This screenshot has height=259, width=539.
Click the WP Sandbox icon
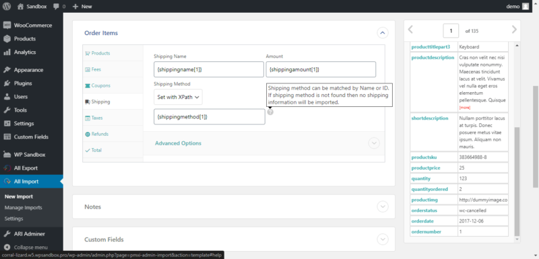[x=7, y=155]
